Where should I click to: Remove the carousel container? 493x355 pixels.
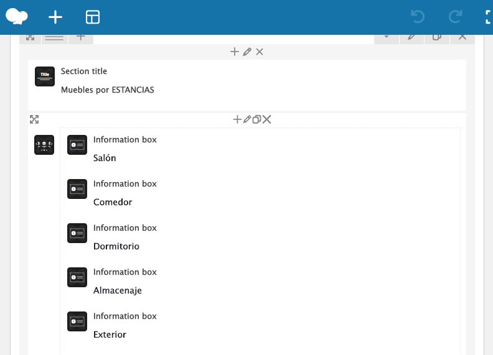click(266, 119)
